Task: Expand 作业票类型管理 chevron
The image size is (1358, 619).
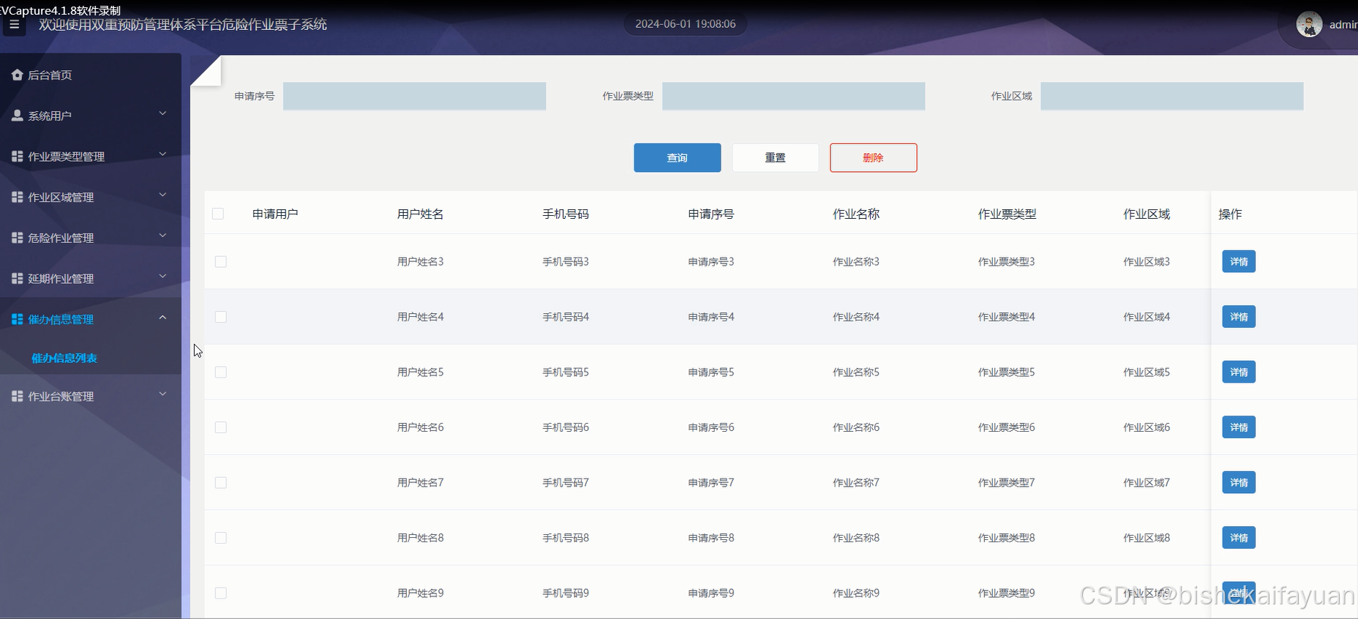Action: [x=162, y=154]
